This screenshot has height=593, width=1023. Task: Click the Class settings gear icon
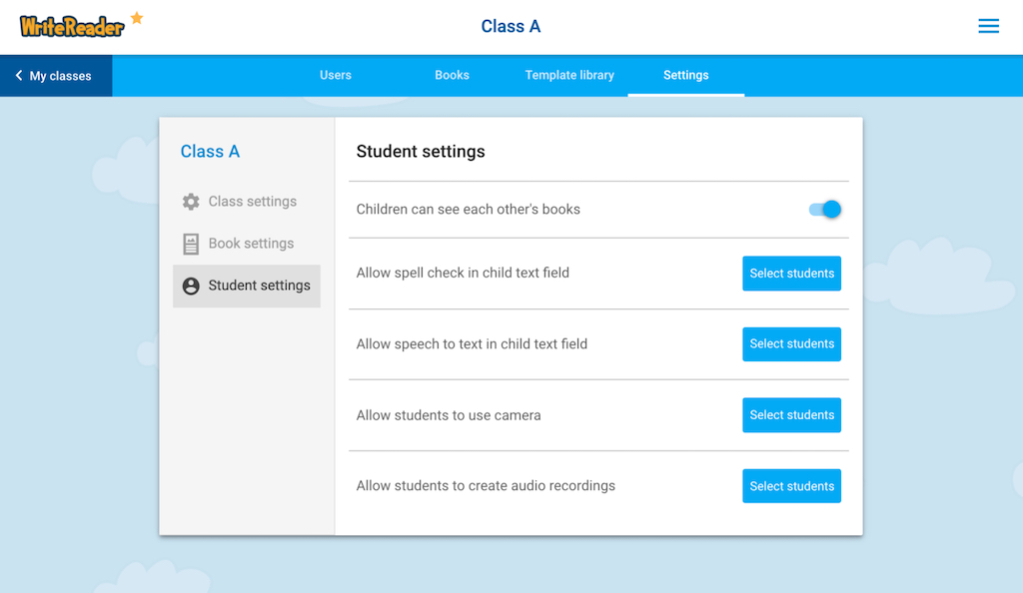pos(191,202)
